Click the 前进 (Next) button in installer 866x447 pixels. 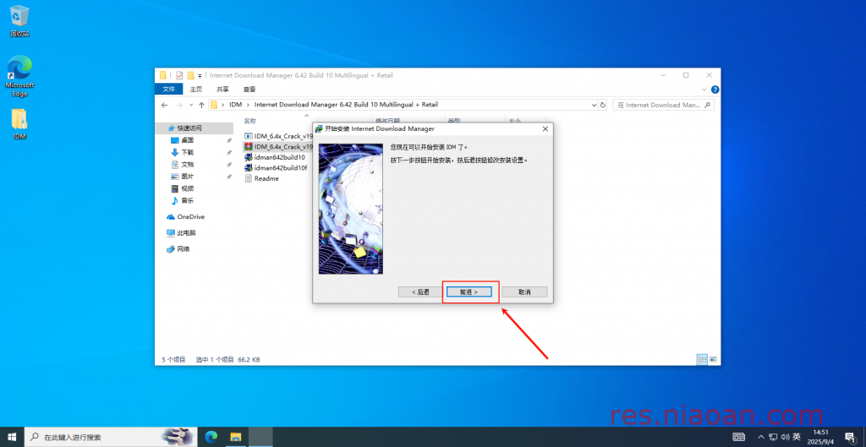[x=469, y=292]
